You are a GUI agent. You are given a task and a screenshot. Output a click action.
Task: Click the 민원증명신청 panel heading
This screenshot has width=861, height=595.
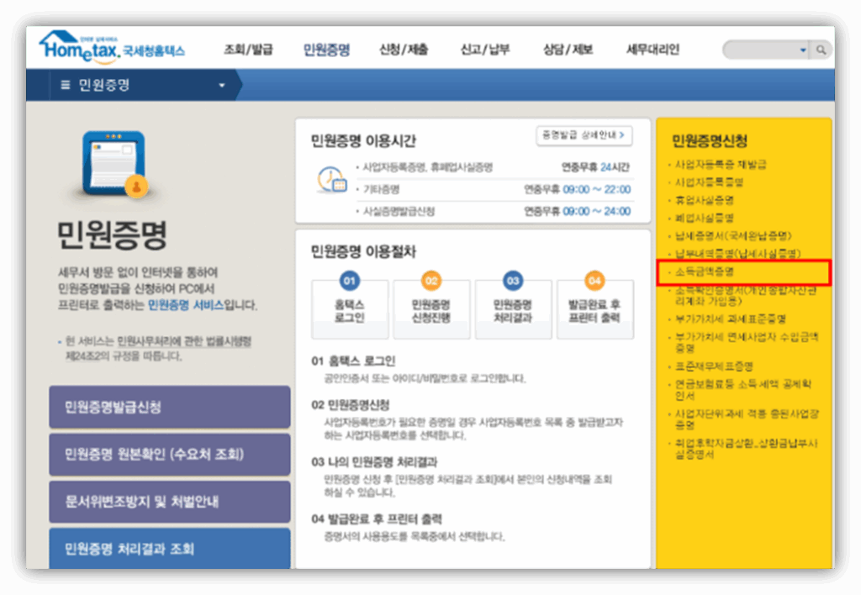coord(710,141)
